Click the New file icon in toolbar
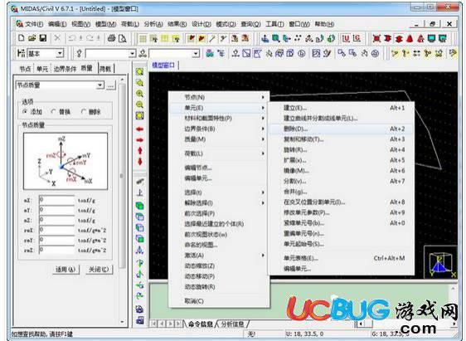 [22, 38]
